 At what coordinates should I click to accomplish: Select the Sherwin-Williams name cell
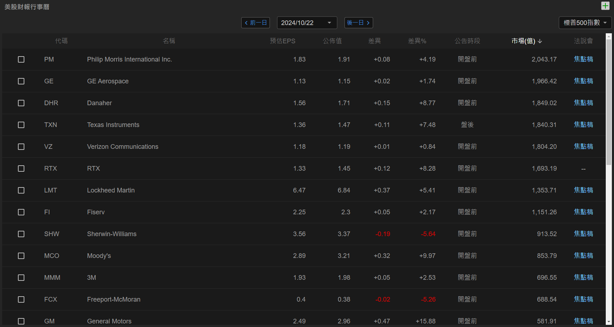pos(112,234)
